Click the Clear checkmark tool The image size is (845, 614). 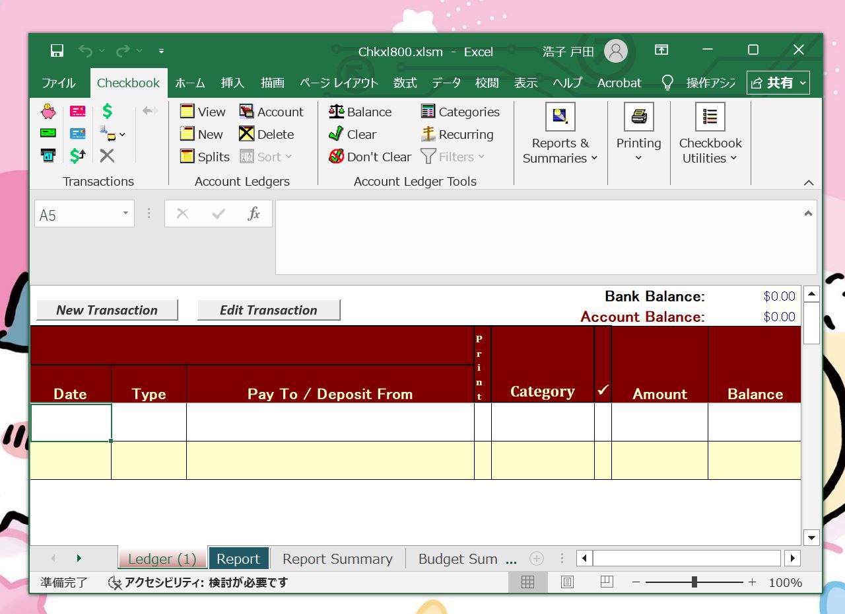(353, 134)
